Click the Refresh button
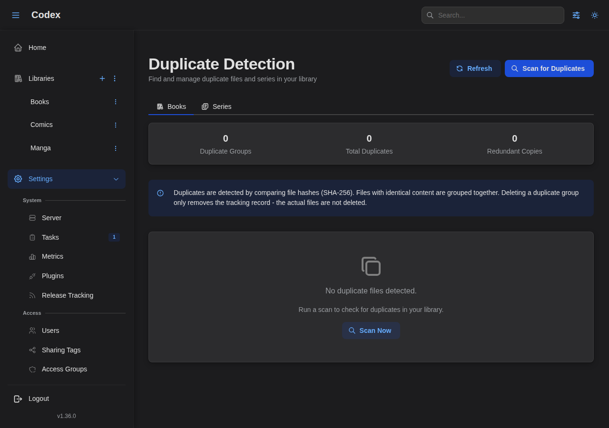The image size is (609, 428). coord(475,68)
